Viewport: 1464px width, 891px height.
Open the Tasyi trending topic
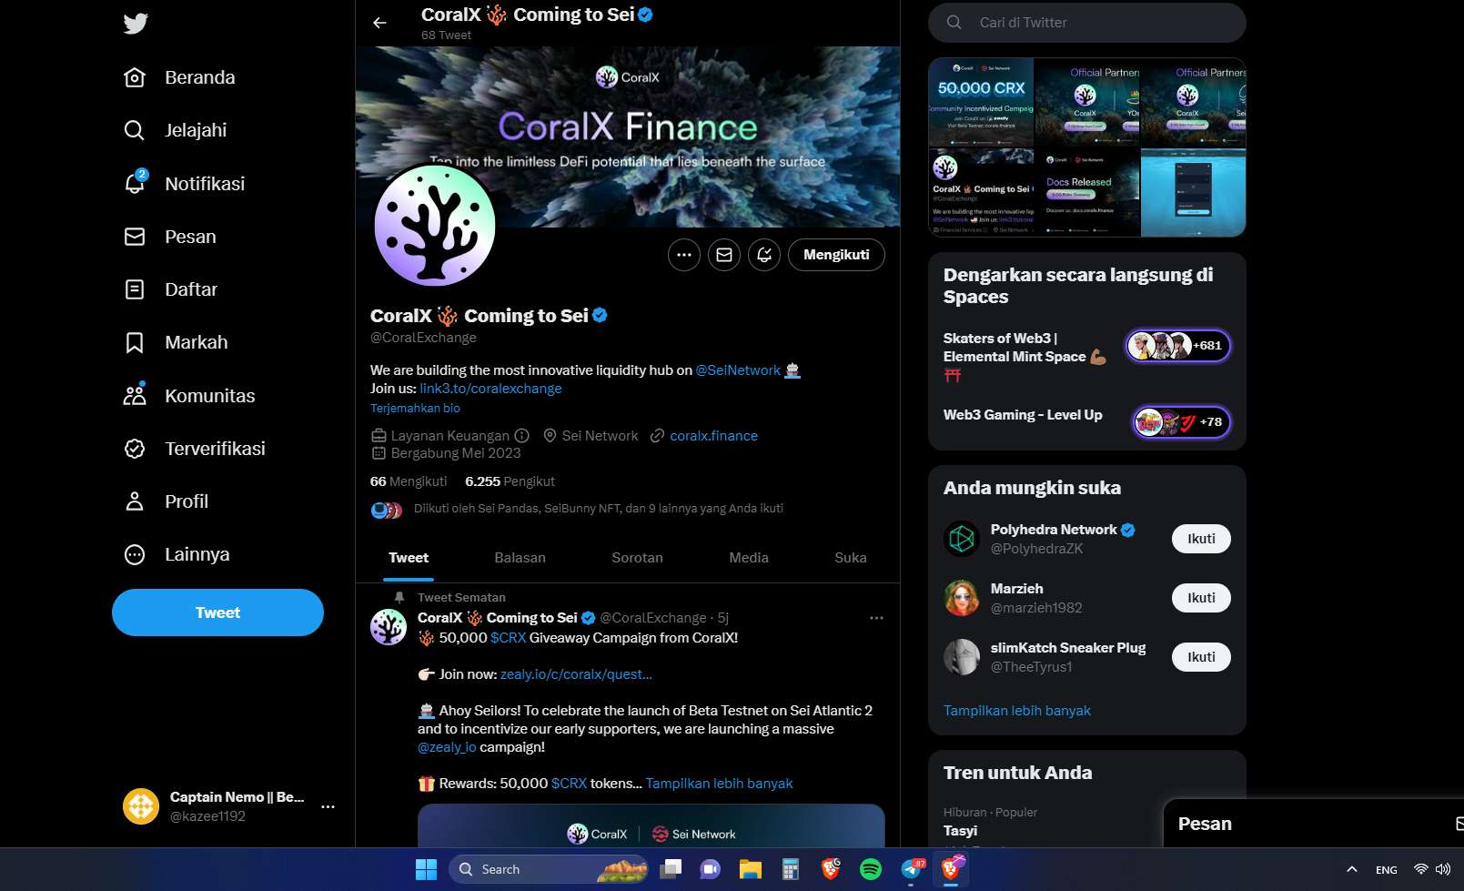click(961, 831)
